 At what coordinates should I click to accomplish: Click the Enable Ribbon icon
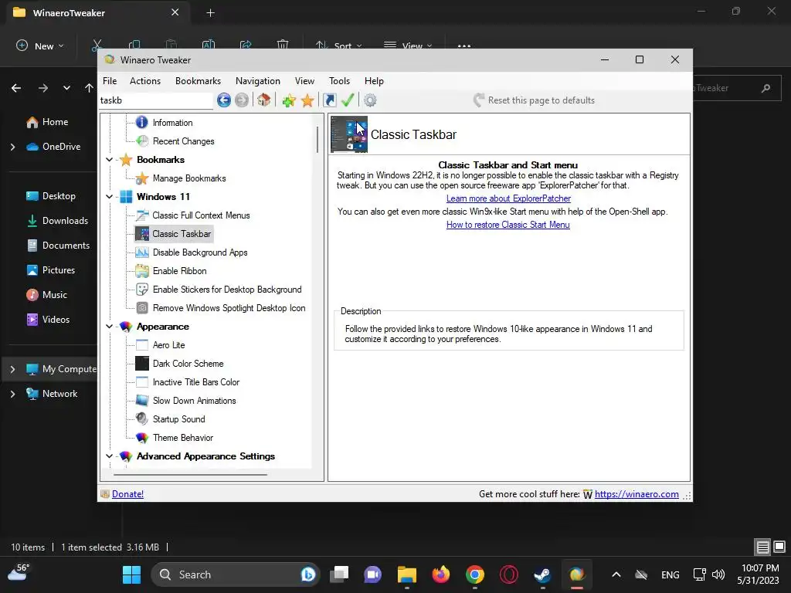pyautogui.click(x=142, y=271)
